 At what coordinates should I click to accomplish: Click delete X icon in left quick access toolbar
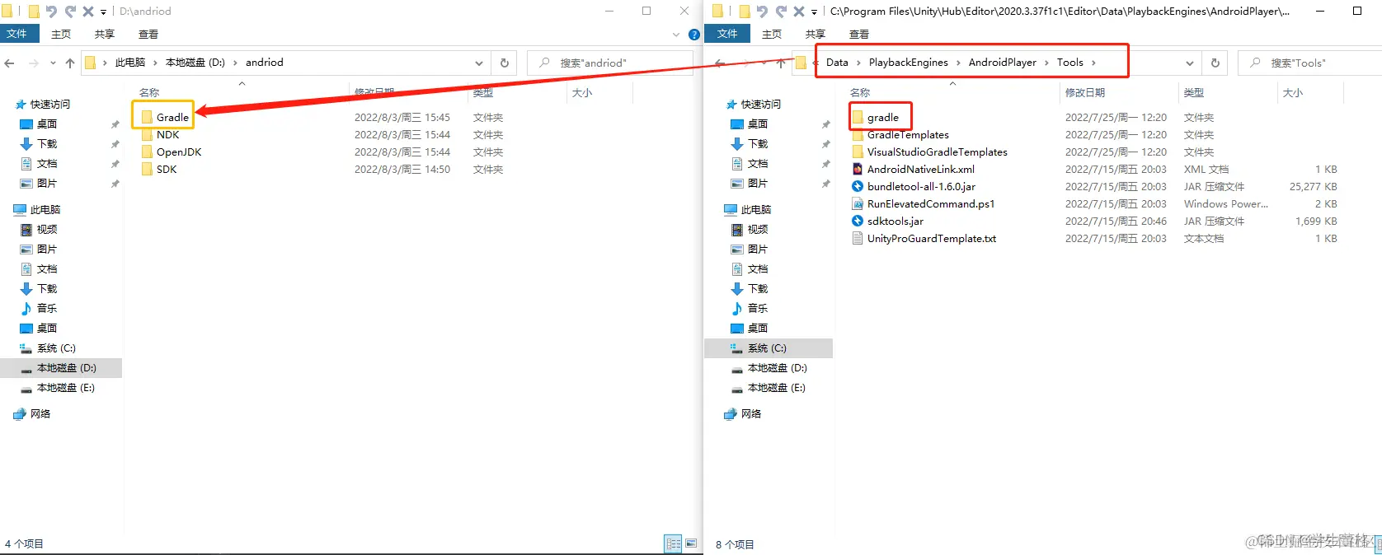[x=88, y=12]
